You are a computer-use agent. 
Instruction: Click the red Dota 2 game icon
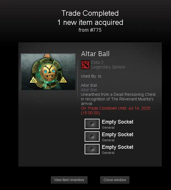tap(85, 65)
